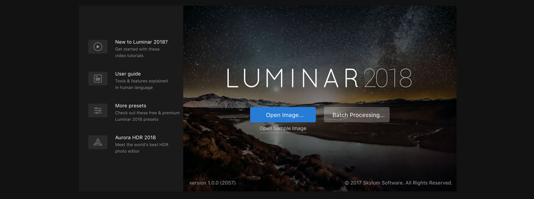This screenshot has height=199, width=534.
Task: Start Batch Processing... from the gray button
Action: click(x=357, y=115)
